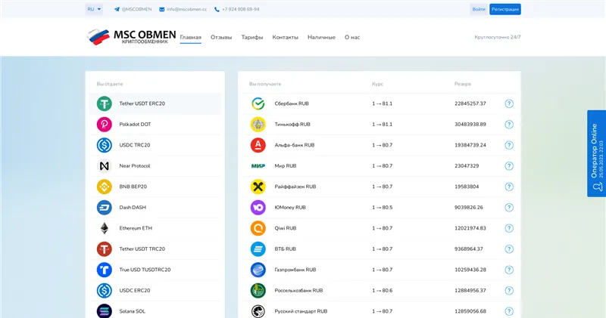This screenshot has height=318, width=606.
Task: Click the info@mscobmen.cc email link
Action: click(x=183, y=9)
